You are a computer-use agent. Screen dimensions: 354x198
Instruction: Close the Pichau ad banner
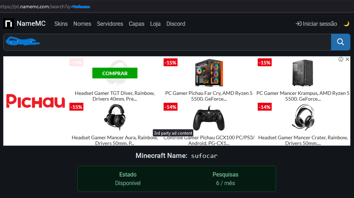[x=348, y=59]
